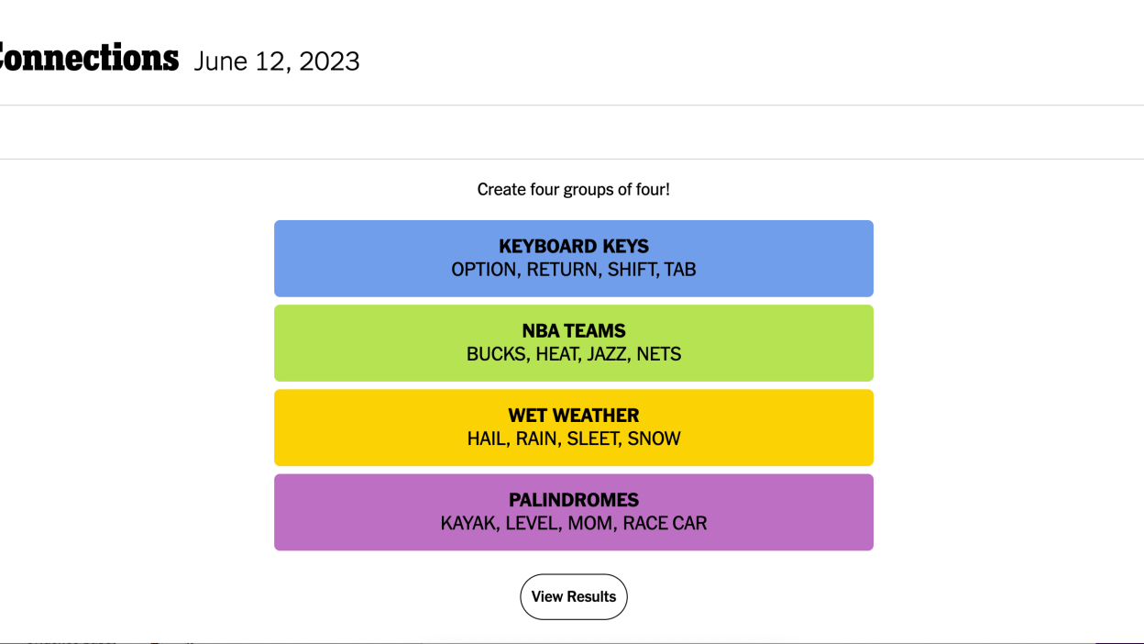Click the OPTION, RETURN, SHIFT, TAB words
This screenshot has width=1144, height=644.
pyautogui.click(x=574, y=270)
